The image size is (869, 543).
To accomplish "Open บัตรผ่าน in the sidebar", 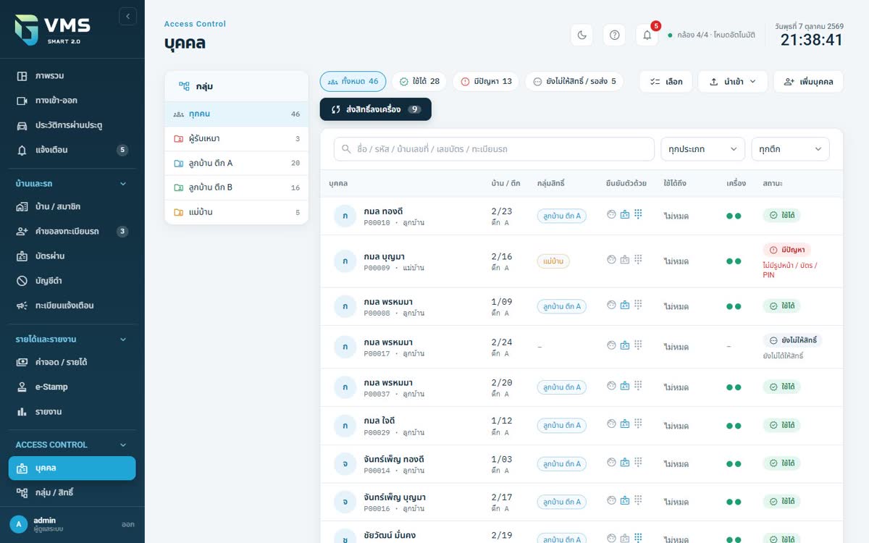I will click(x=72, y=256).
